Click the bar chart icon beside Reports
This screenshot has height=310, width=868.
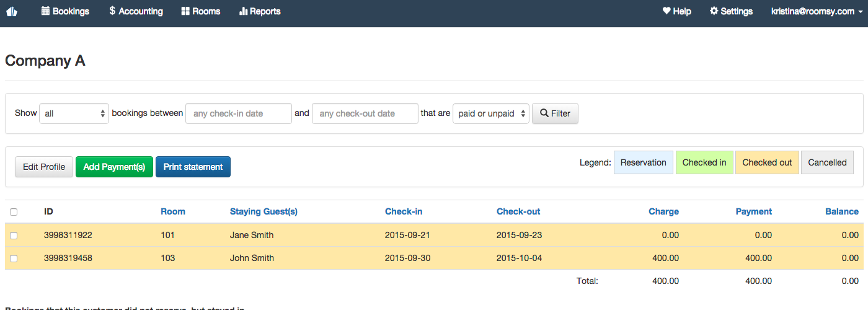243,11
